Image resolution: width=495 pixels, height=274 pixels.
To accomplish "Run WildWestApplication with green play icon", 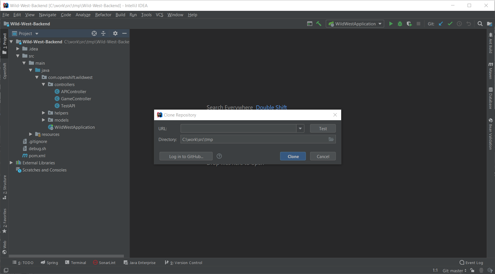I will [391, 24].
